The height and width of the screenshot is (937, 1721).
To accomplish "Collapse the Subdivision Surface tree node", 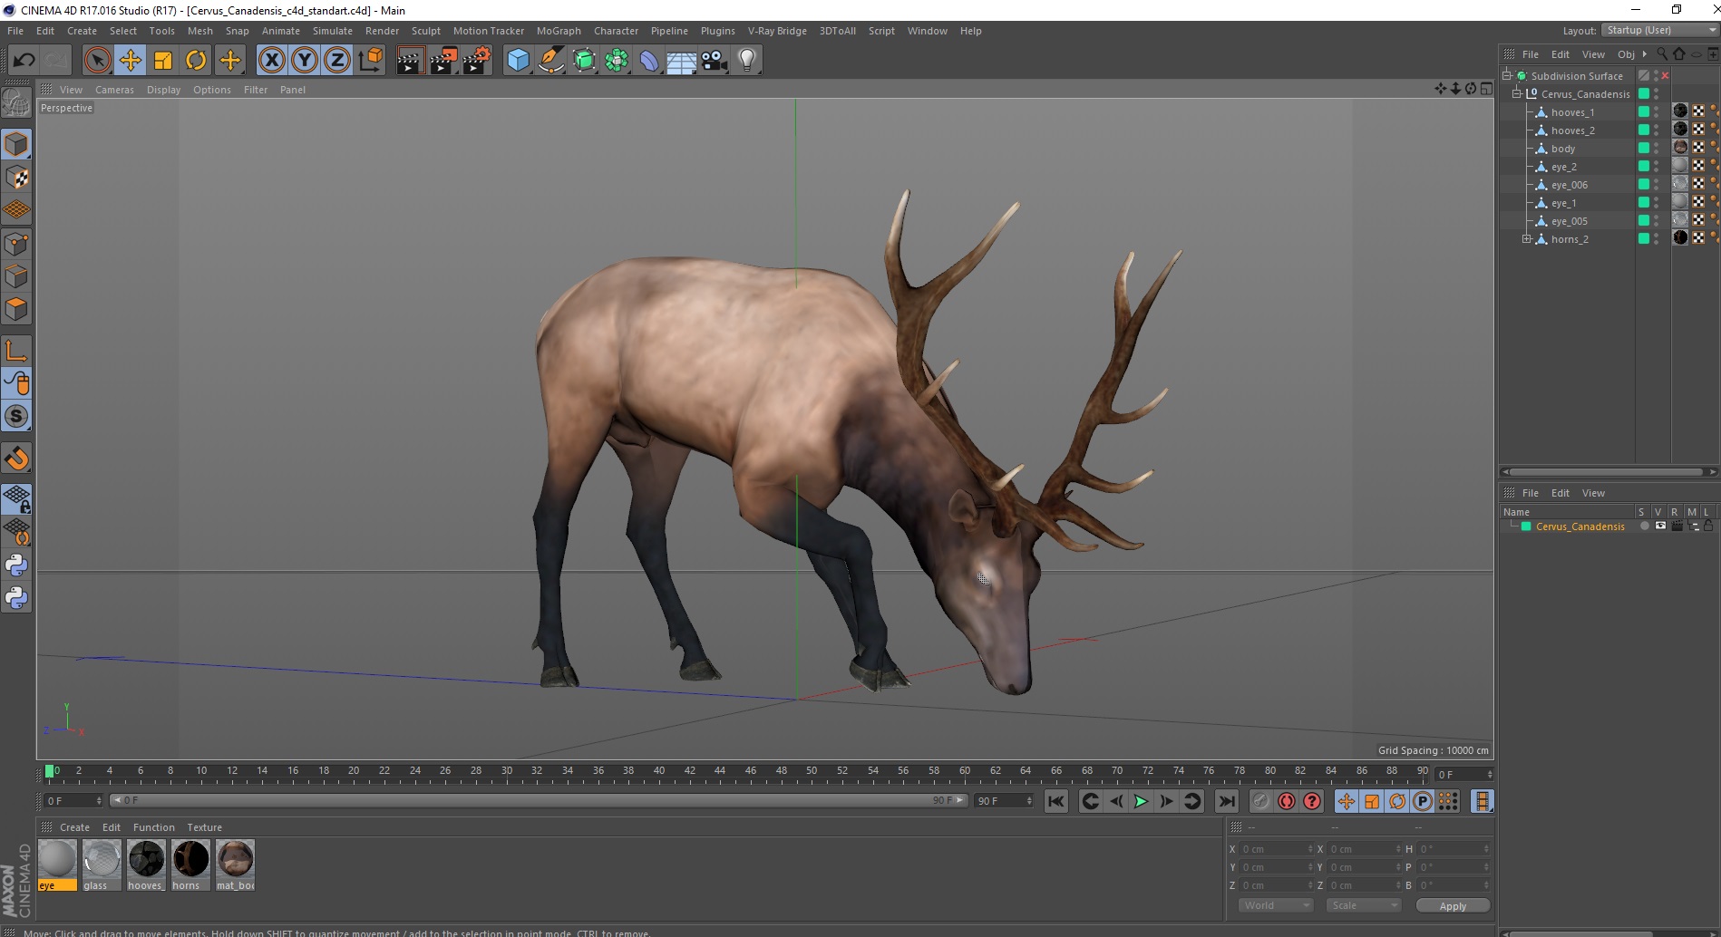I will 1507,75.
